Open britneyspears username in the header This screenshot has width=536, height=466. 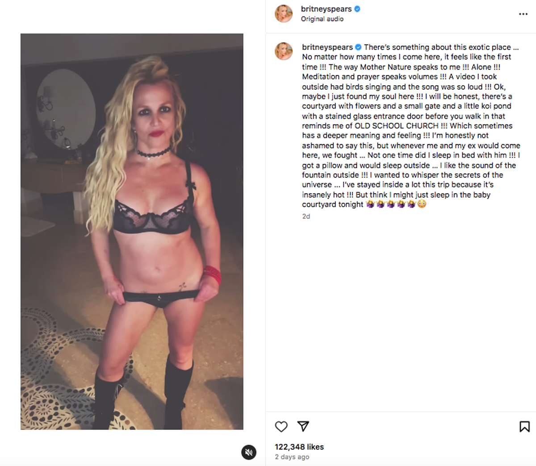tap(326, 9)
